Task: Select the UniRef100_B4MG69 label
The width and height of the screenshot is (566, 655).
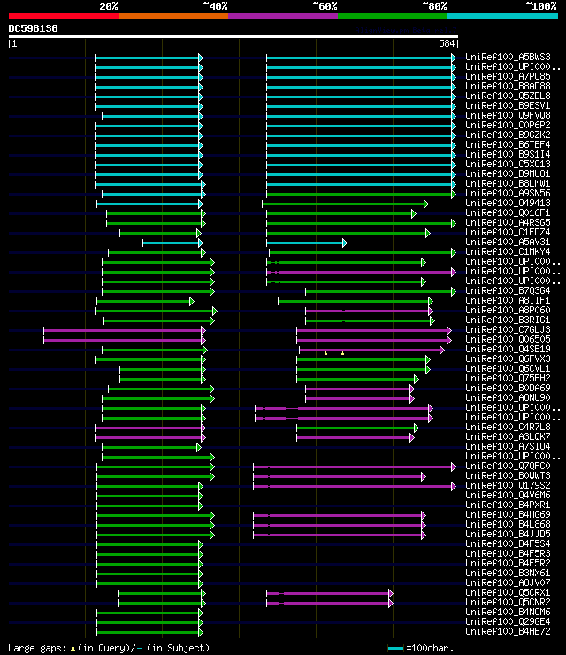Action: [x=508, y=515]
